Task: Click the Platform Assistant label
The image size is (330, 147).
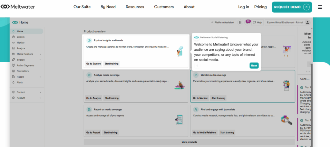Action: 224,23
